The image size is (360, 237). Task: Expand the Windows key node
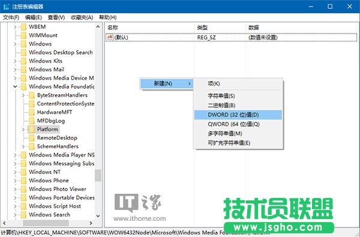tap(15, 44)
